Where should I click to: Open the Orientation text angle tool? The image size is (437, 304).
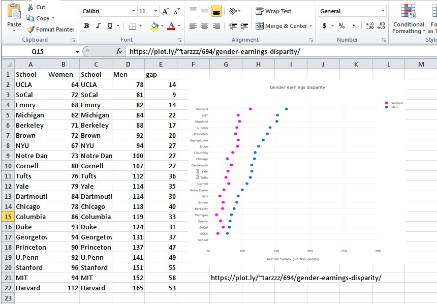[234, 11]
